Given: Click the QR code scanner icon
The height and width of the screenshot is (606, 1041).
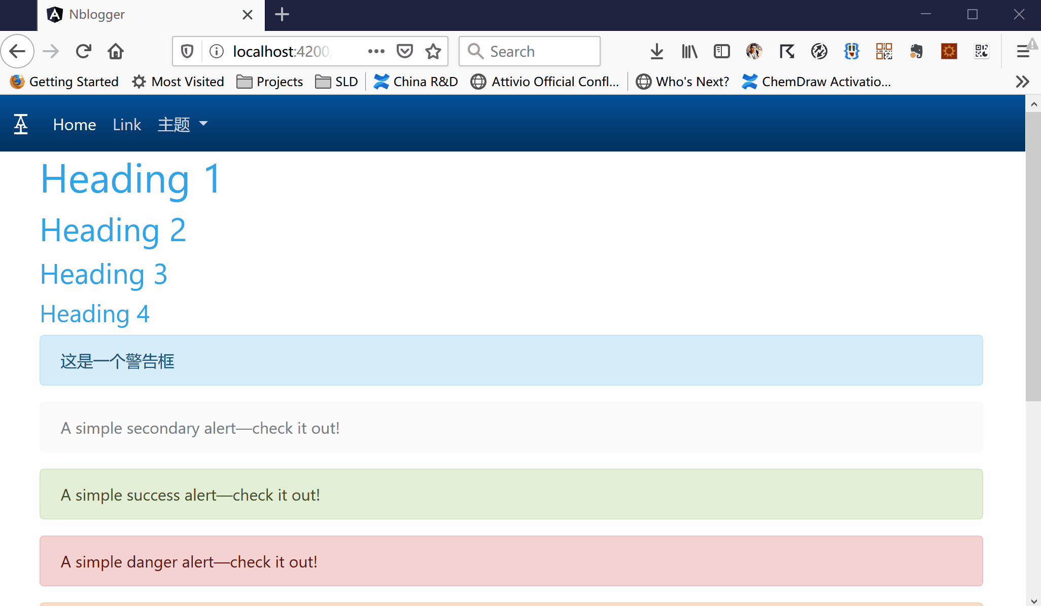Looking at the screenshot, I should 982,51.
